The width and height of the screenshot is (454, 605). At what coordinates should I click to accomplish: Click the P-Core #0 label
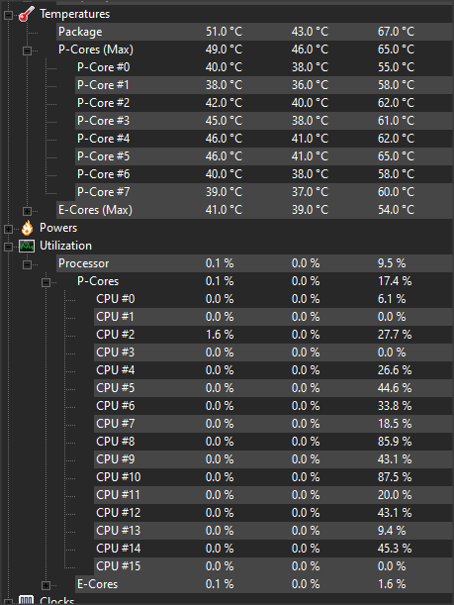tap(103, 67)
